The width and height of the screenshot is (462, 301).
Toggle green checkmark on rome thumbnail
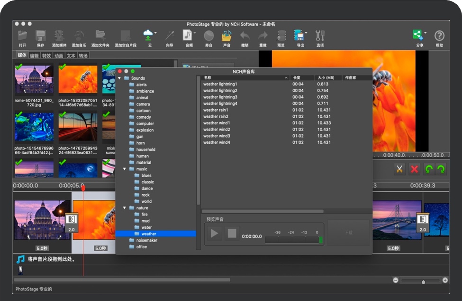(x=19, y=67)
